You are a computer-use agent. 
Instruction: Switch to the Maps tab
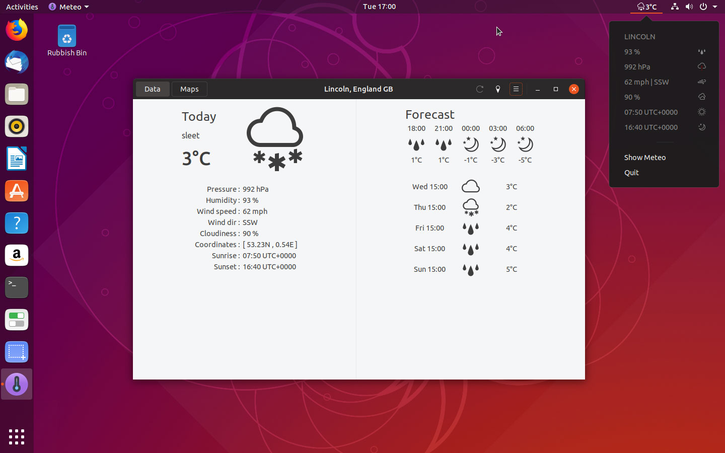[189, 89]
